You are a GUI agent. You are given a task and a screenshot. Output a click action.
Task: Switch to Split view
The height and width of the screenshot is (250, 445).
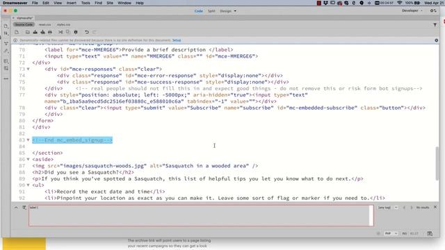[211, 11]
